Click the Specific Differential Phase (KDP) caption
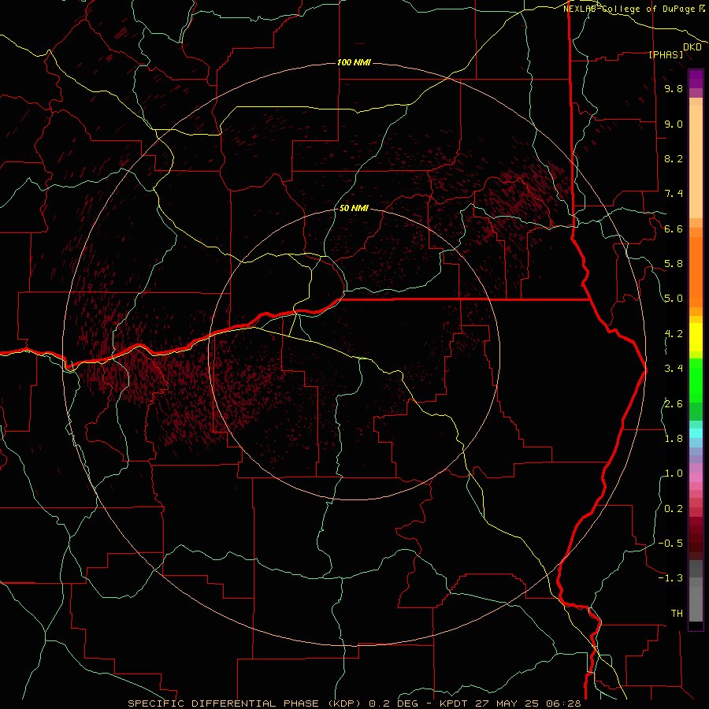 [246, 703]
